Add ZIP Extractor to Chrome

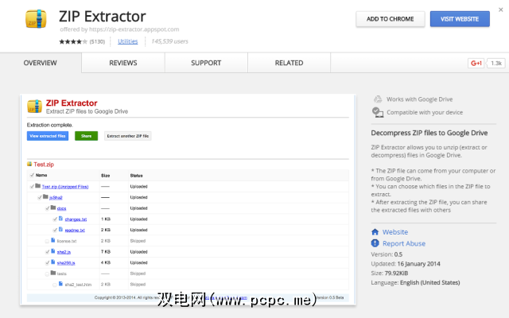pyautogui.click(x=390, y=19)
